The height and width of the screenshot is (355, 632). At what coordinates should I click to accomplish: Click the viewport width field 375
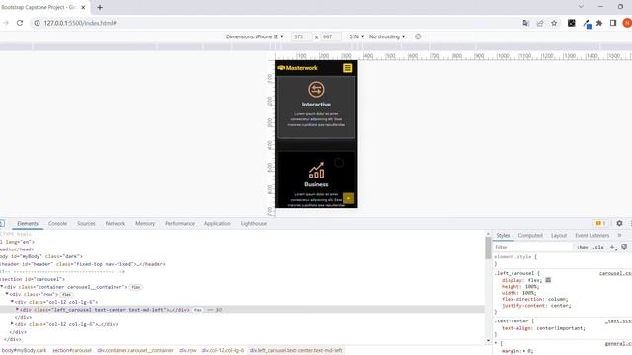[x=300, y=36]
